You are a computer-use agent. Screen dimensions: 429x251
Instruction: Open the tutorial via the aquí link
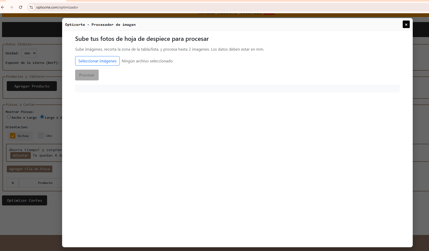(x=269, y=13)
